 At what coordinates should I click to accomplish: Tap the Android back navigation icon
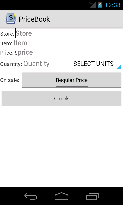click(31, 196)
